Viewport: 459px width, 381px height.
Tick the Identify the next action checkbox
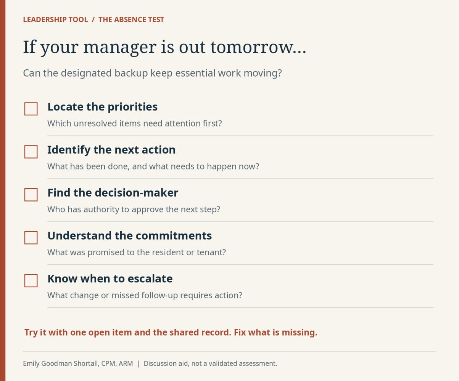pyautogui.click(x=31, y=152)
